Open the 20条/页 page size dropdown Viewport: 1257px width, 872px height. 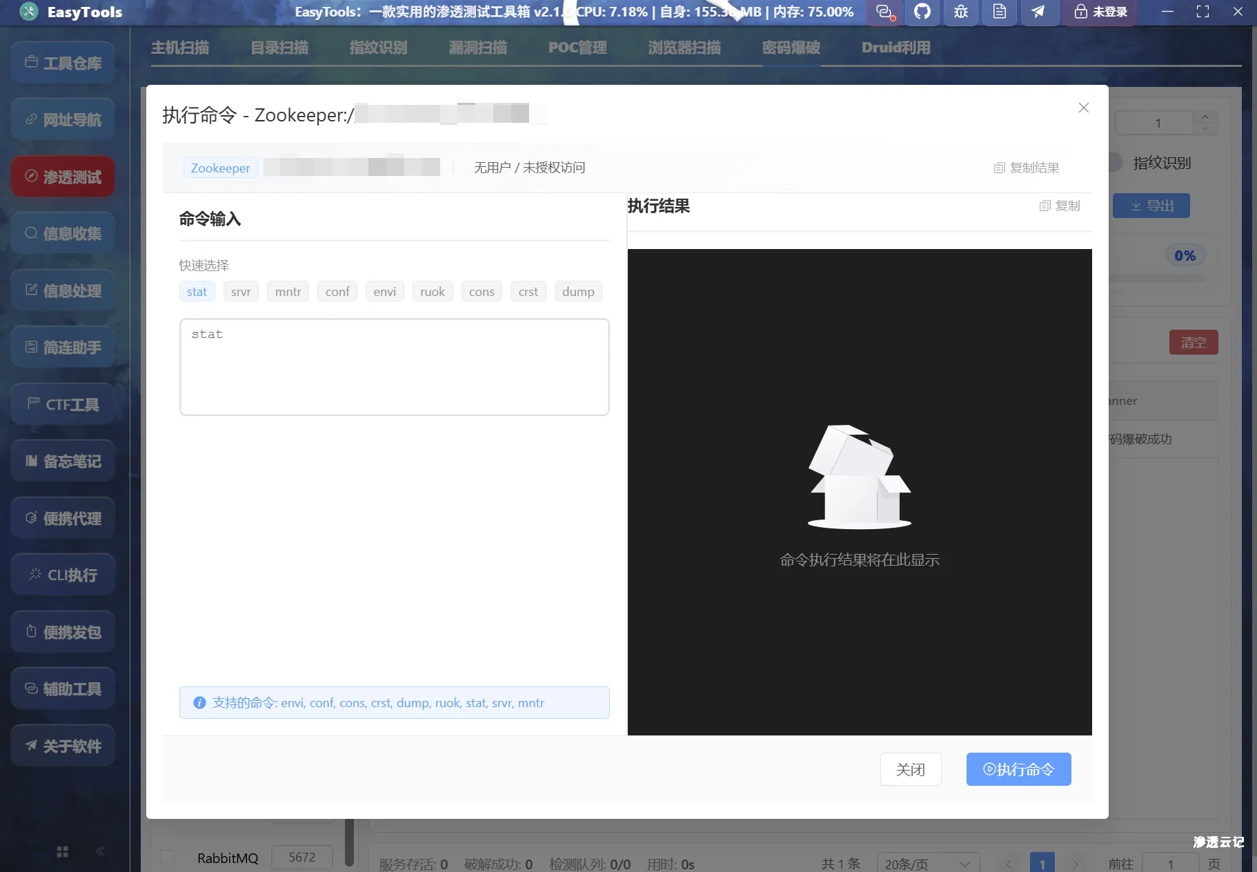pos(927,863)
